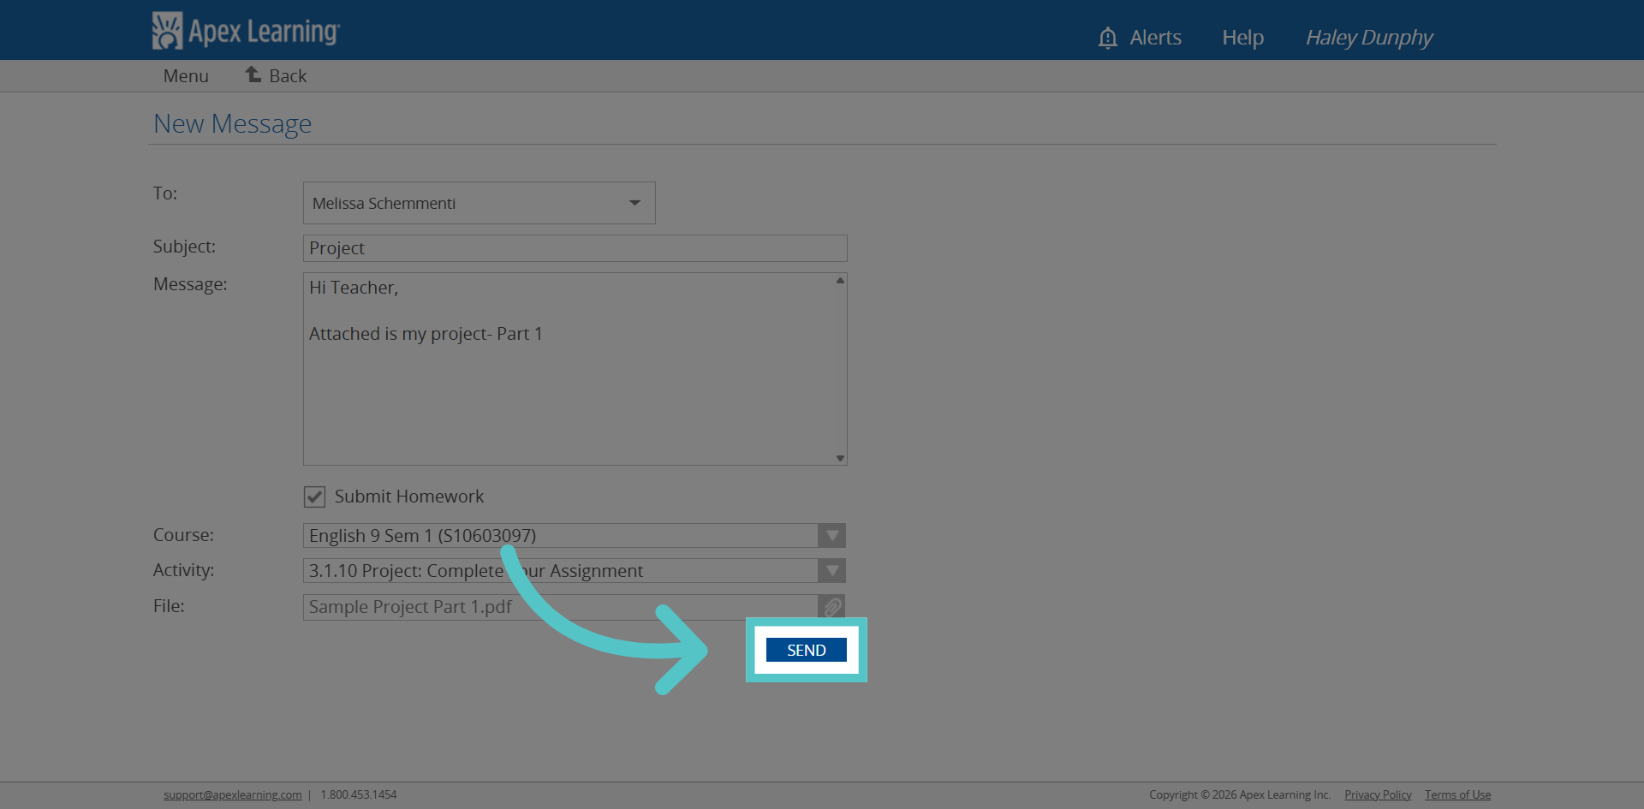Click the paperclip attach file icon

click(832, 607)
